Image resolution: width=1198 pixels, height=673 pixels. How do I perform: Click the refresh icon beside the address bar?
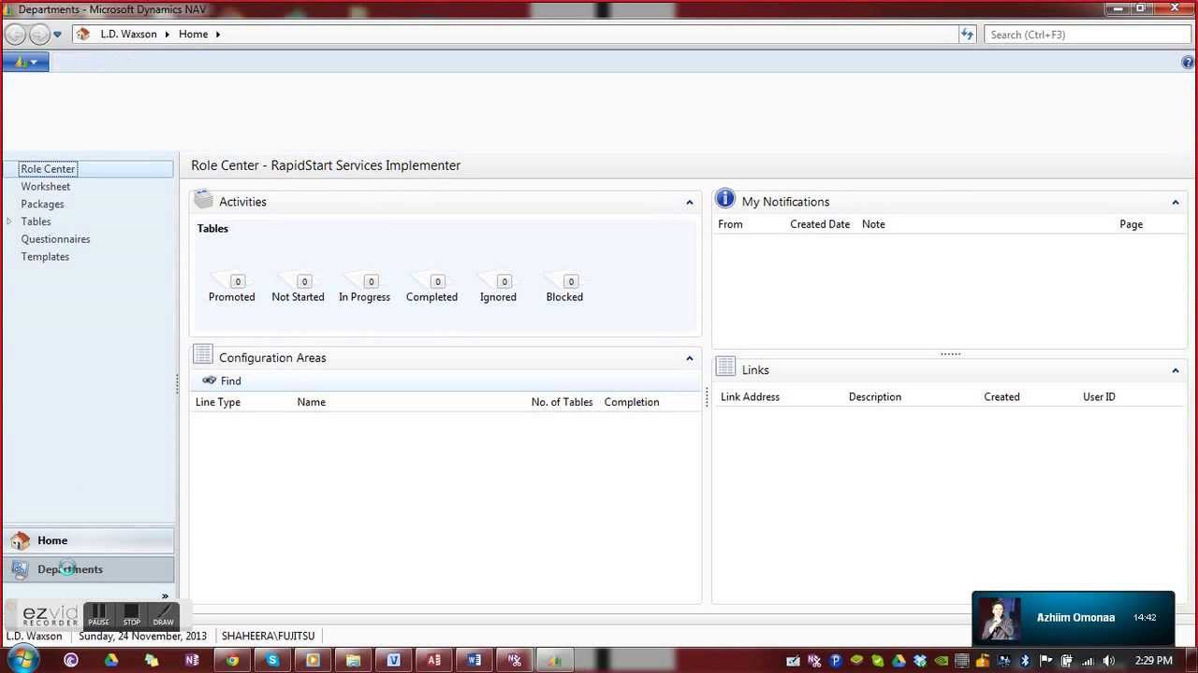click(x=967, y=35)
